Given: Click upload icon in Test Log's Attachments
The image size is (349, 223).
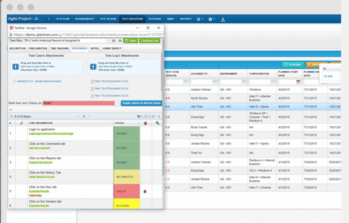Looking at the screenshot, I should [93, 67].
